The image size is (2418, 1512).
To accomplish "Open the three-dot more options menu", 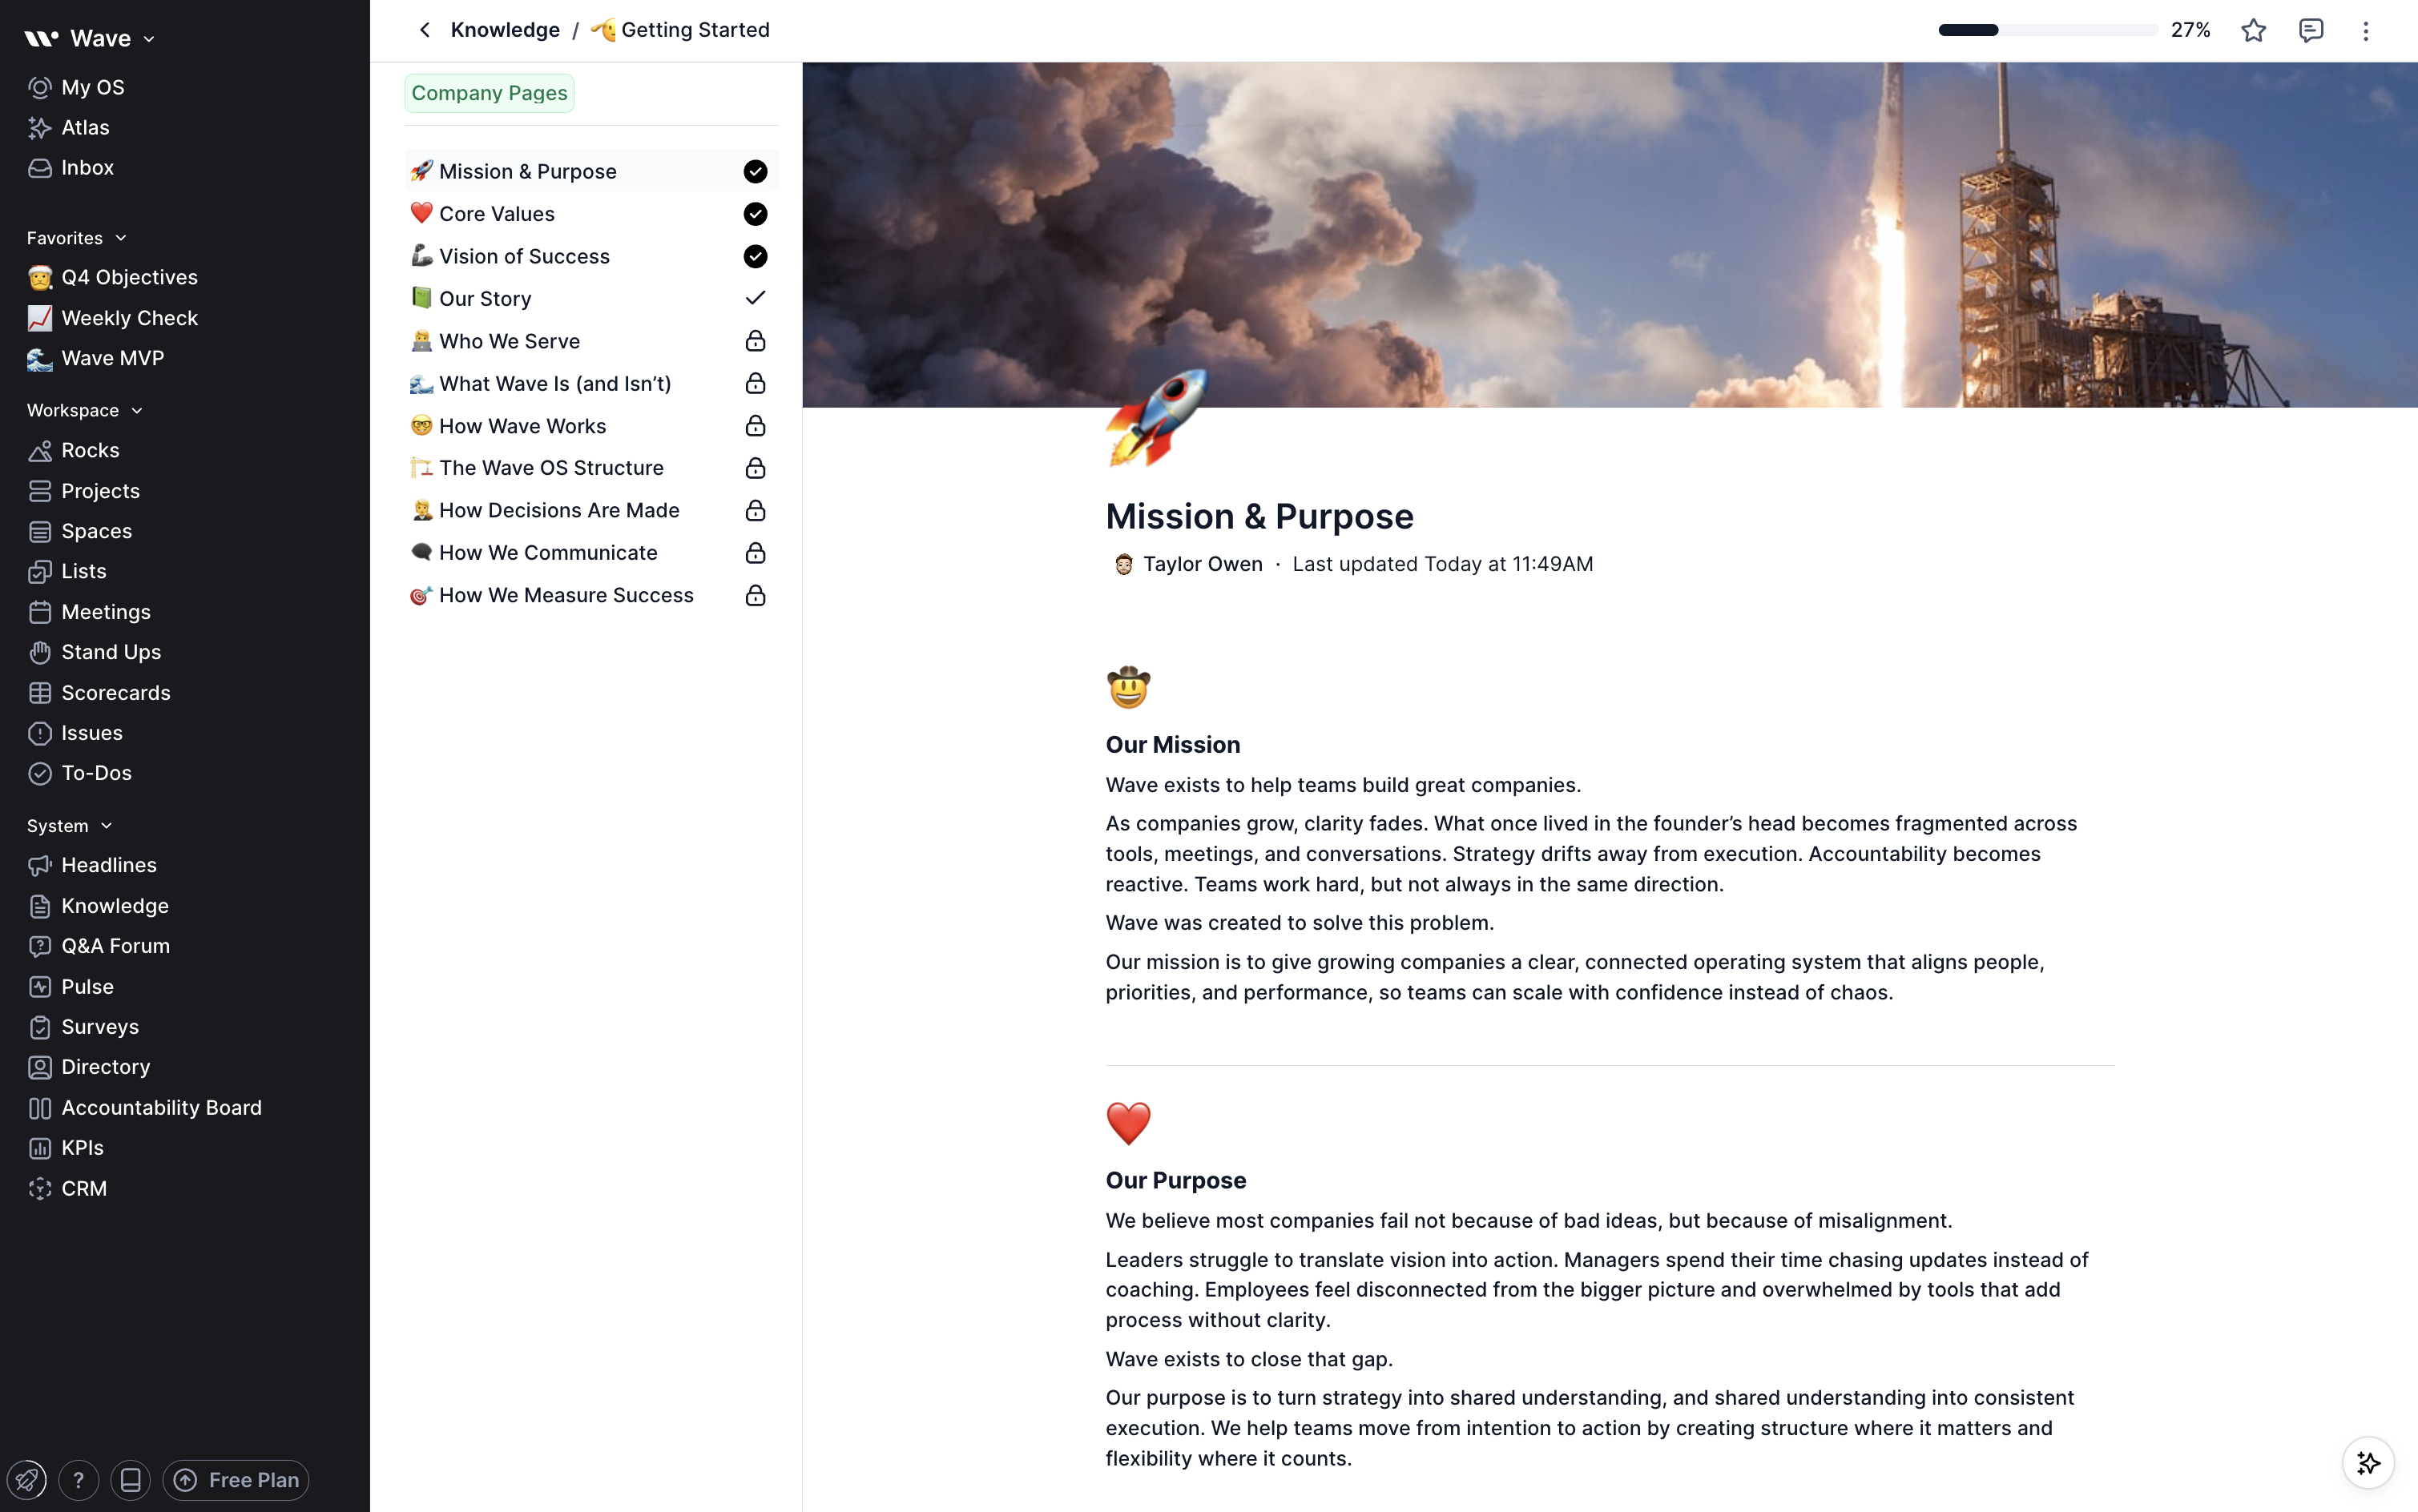I will [x=2366, y=30].
